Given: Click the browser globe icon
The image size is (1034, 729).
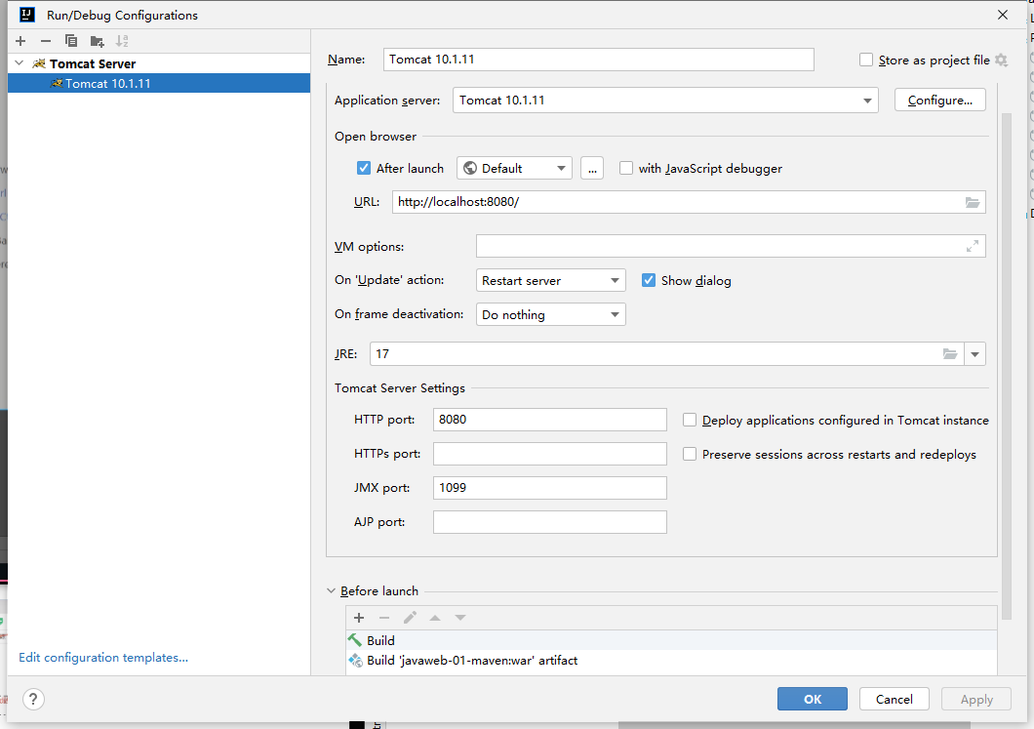Looking at the screenshot, I should tap(470, 168).
